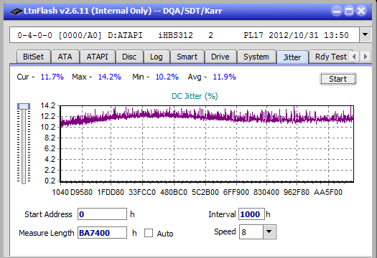Enable the Auto checkbox
Viewport: 377px width, 258px height.
(149, 233)
